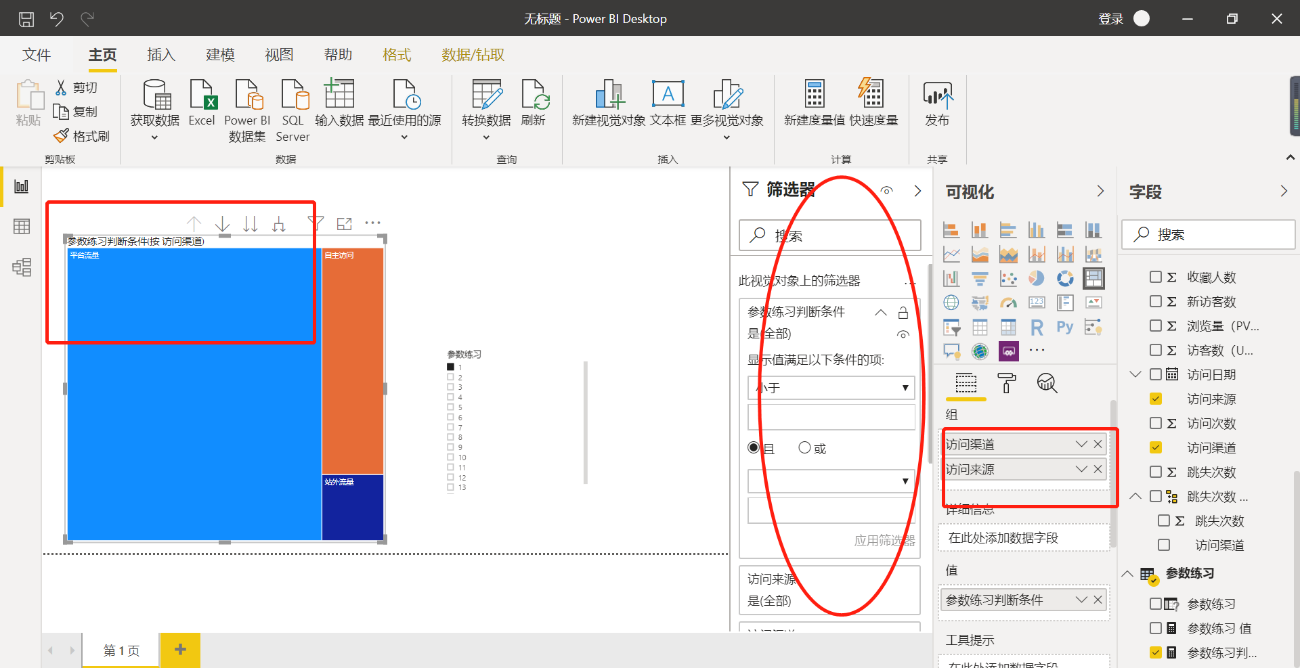Select the ArcGIS Maps visual
Image resolution: width=1300 pixels, height=668 pixels.
(980, 351)
